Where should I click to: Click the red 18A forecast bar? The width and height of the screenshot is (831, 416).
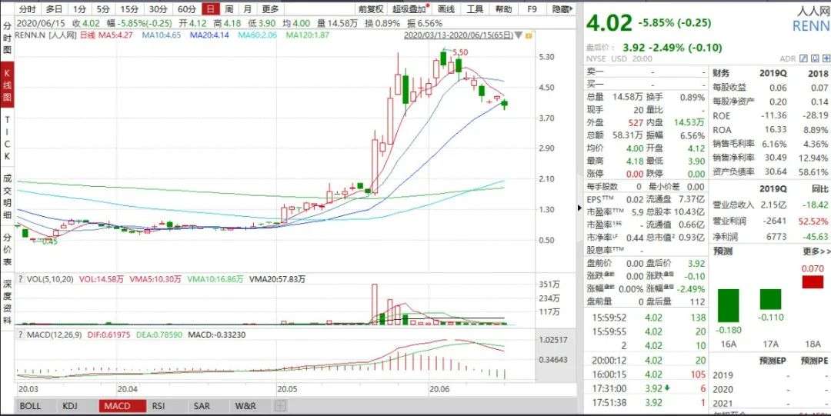click(812, 282)
